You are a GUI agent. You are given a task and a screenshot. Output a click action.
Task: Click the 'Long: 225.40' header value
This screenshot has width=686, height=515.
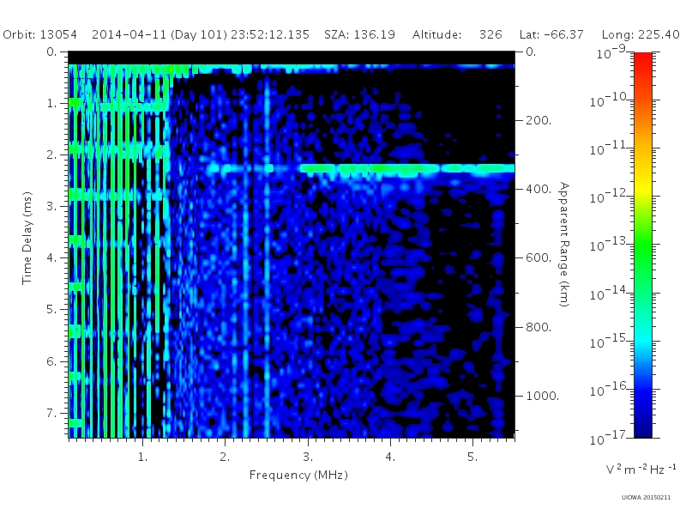641,34
